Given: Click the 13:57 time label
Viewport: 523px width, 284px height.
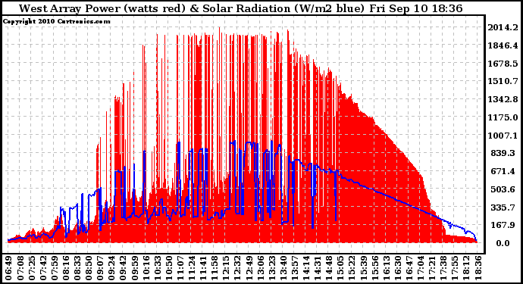Looking at the screenshot, I should coord(295,267).
